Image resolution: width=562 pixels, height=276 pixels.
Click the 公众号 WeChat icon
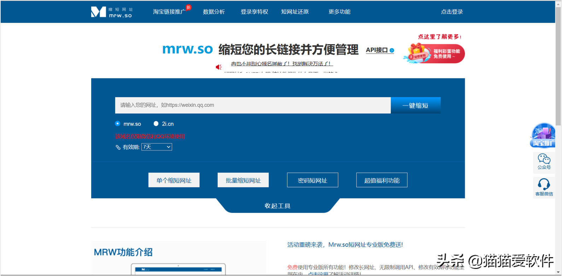544,162
